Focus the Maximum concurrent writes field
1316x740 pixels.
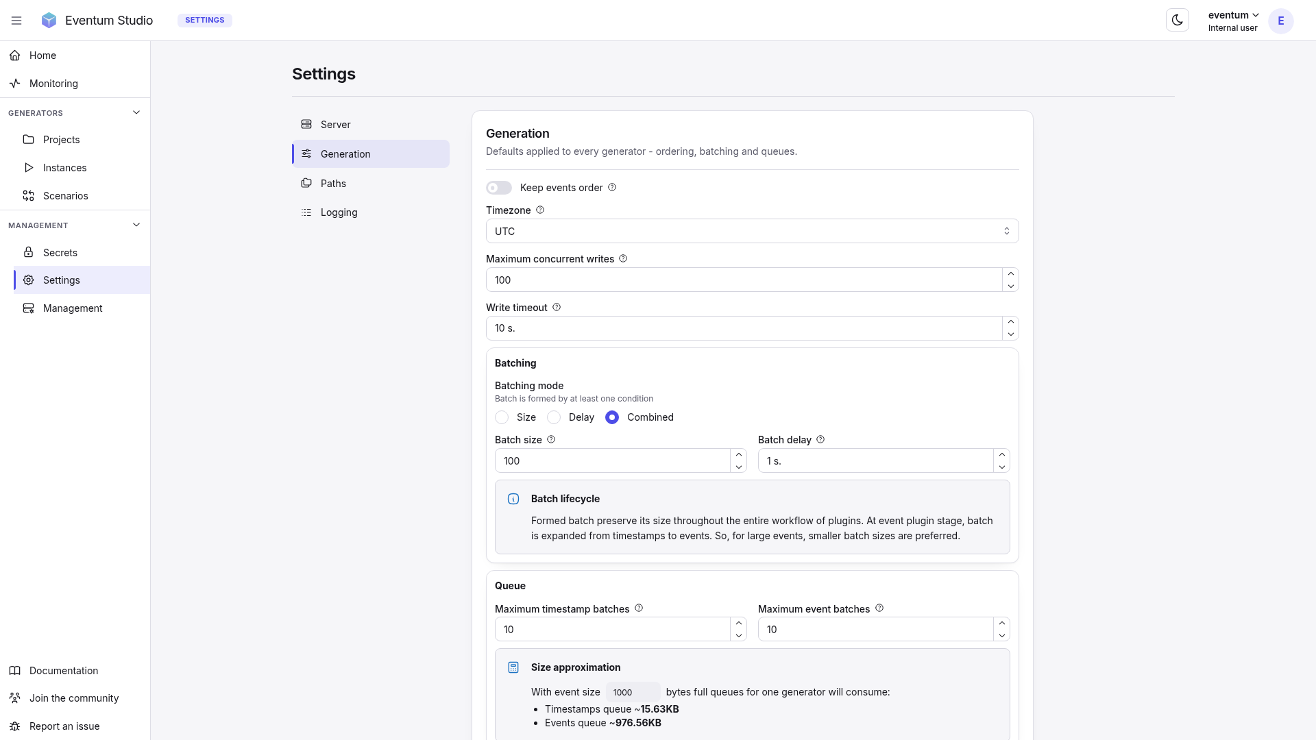[x=744, y=280]
